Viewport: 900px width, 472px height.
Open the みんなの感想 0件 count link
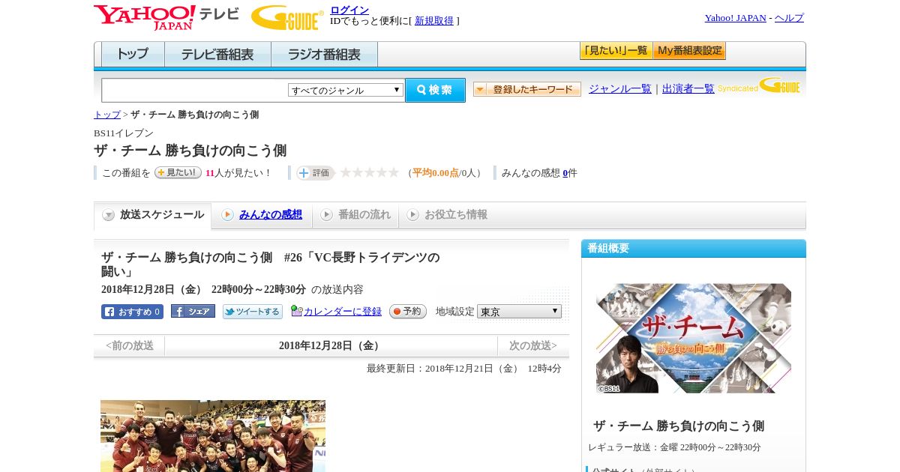[x=565, y=173]
